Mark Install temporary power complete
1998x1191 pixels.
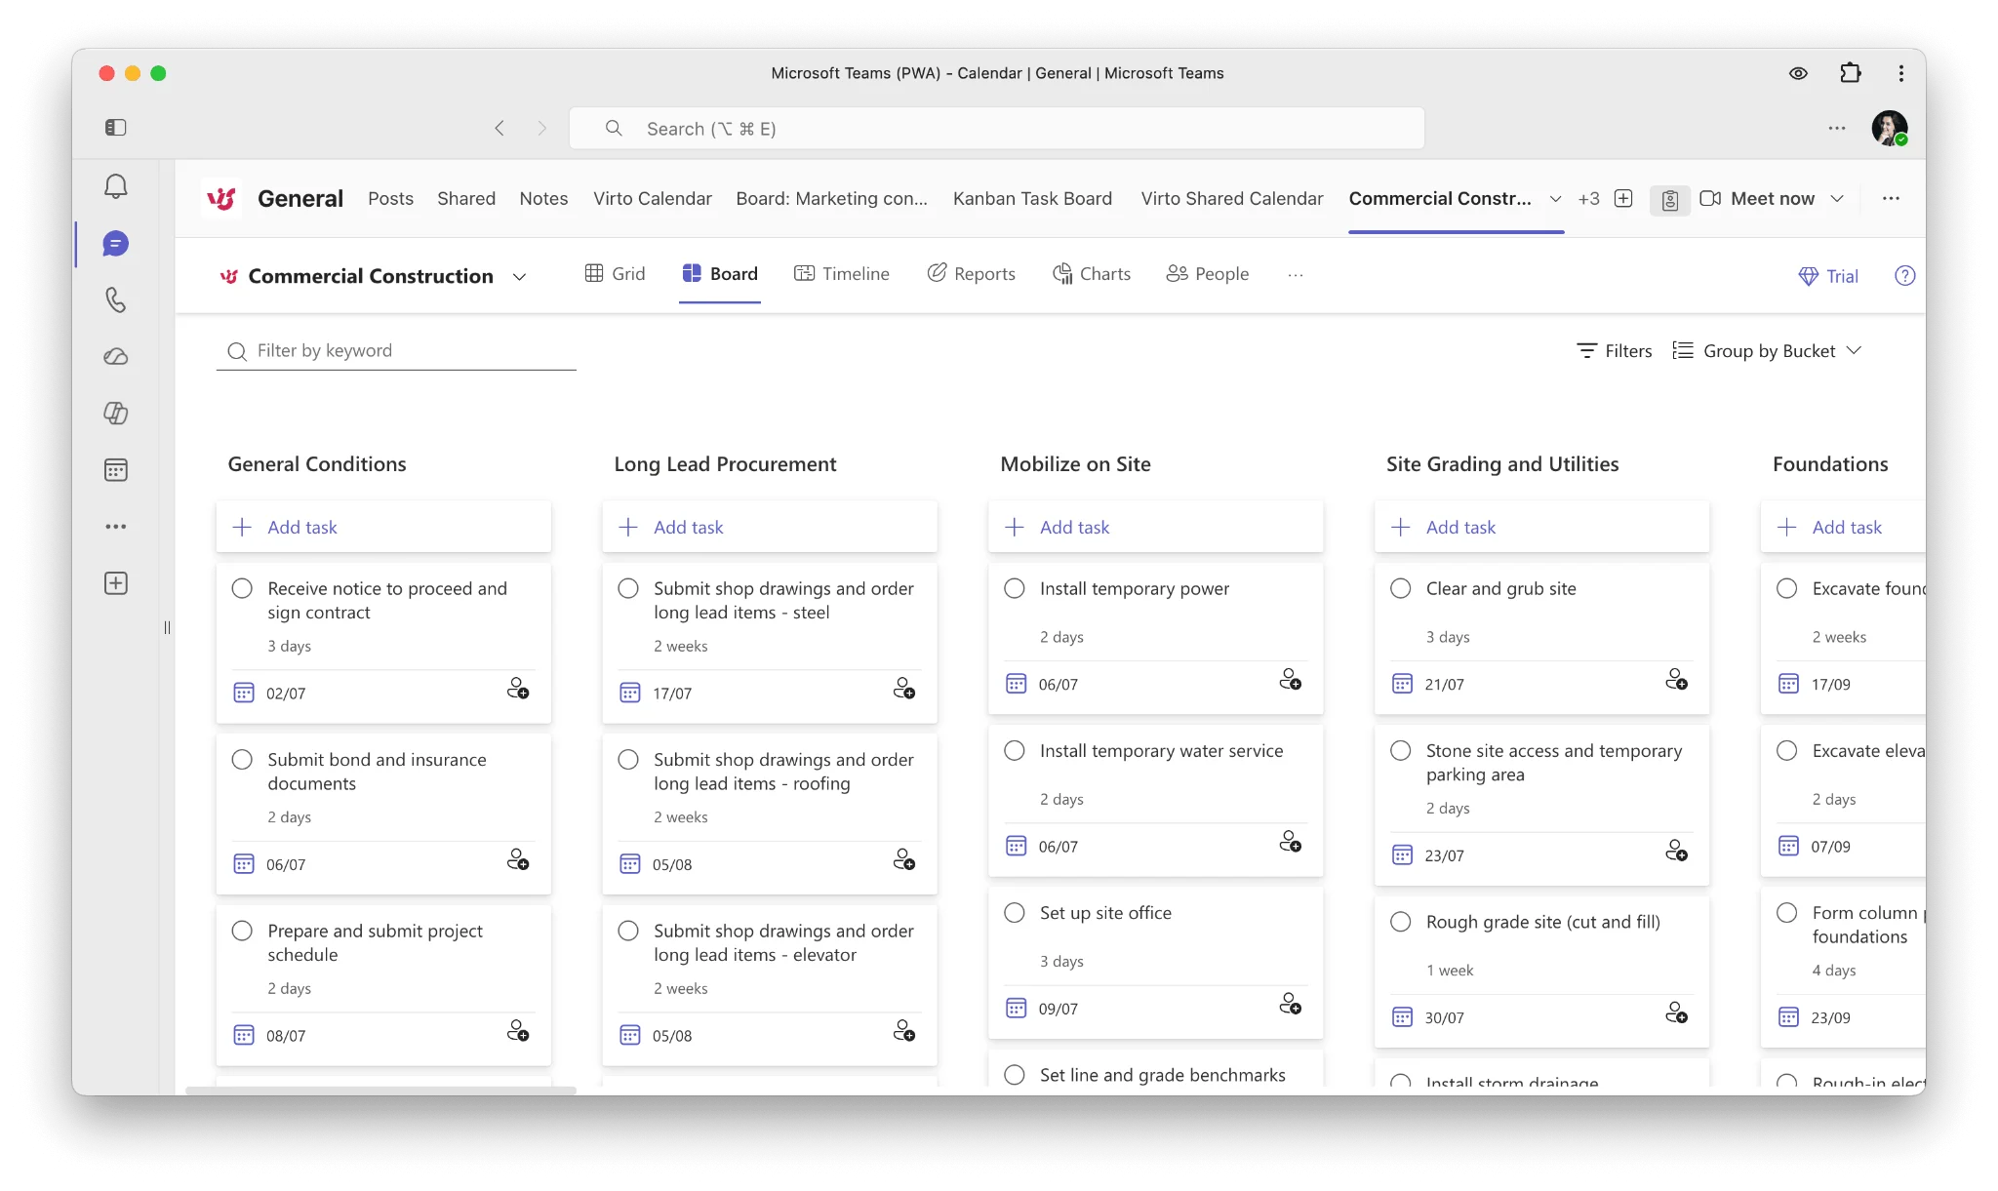(x=1015, y=588)
